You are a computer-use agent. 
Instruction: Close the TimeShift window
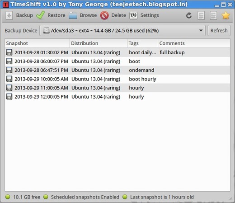(x=230, y=5)
